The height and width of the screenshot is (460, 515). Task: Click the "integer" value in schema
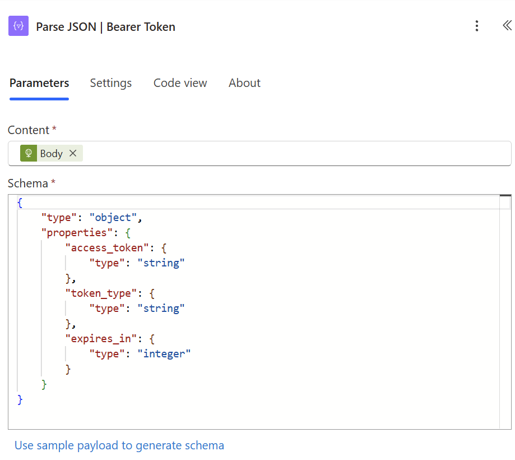click(x=164, y=354)
